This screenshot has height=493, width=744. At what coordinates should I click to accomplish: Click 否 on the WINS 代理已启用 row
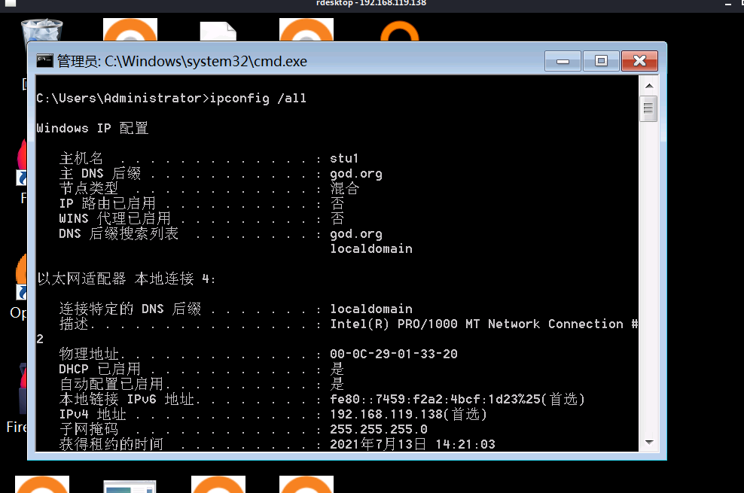point(337,218)
